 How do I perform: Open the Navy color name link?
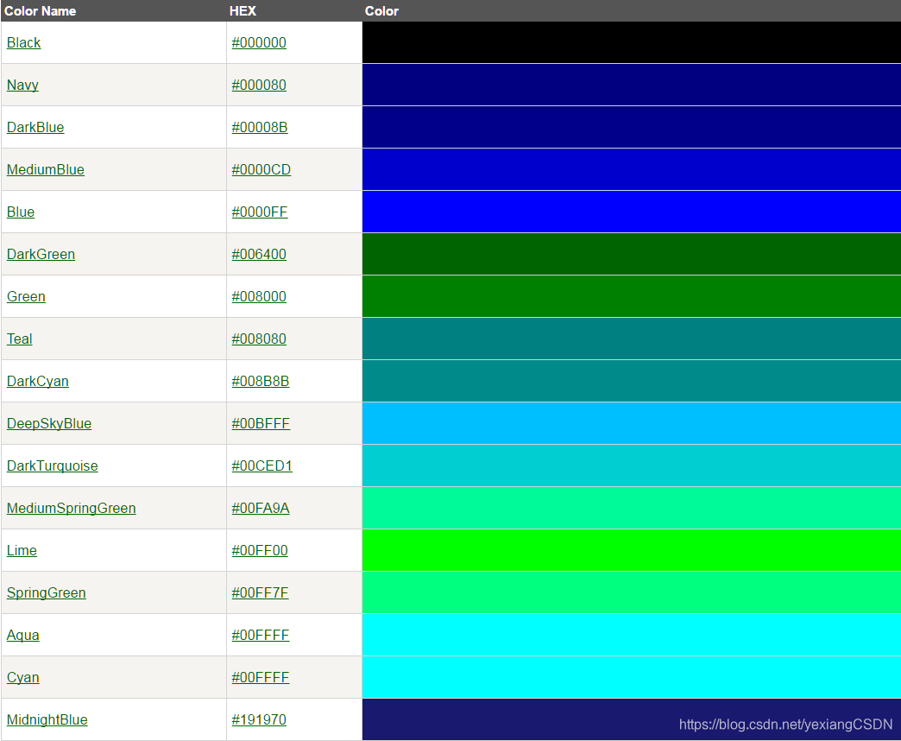tap(22, 85)
